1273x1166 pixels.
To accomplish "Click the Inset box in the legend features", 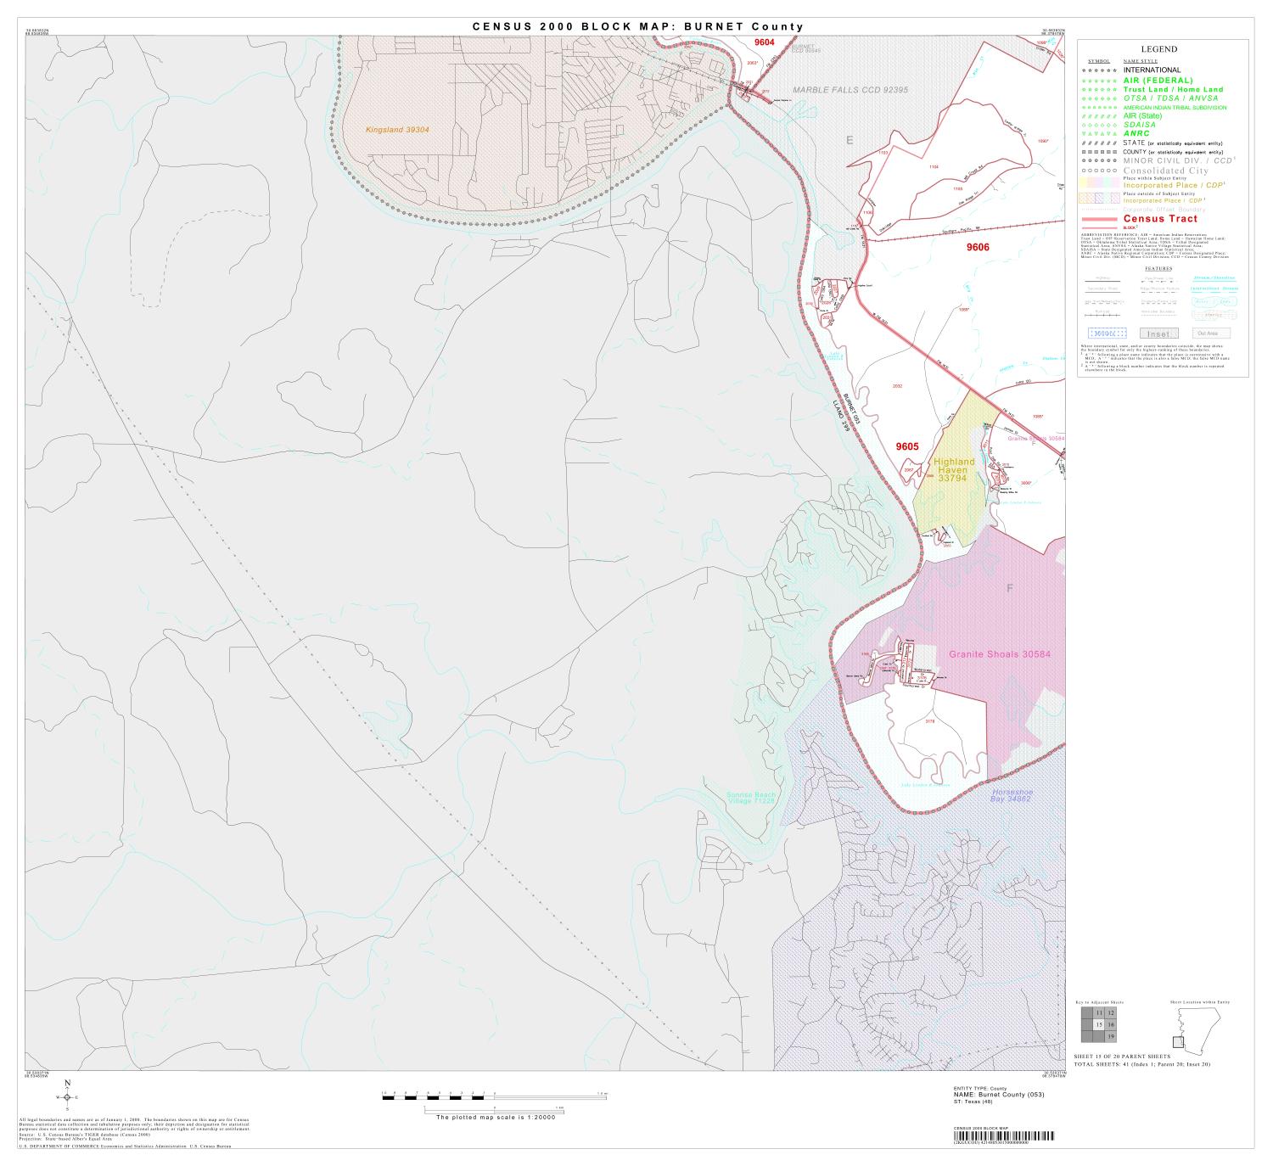I will 1160,333.
